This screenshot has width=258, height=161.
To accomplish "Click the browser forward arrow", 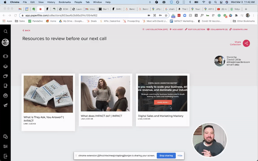I will pos(10,15).
